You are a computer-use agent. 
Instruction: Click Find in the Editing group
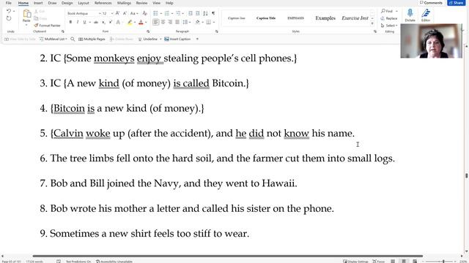(389, 11)
